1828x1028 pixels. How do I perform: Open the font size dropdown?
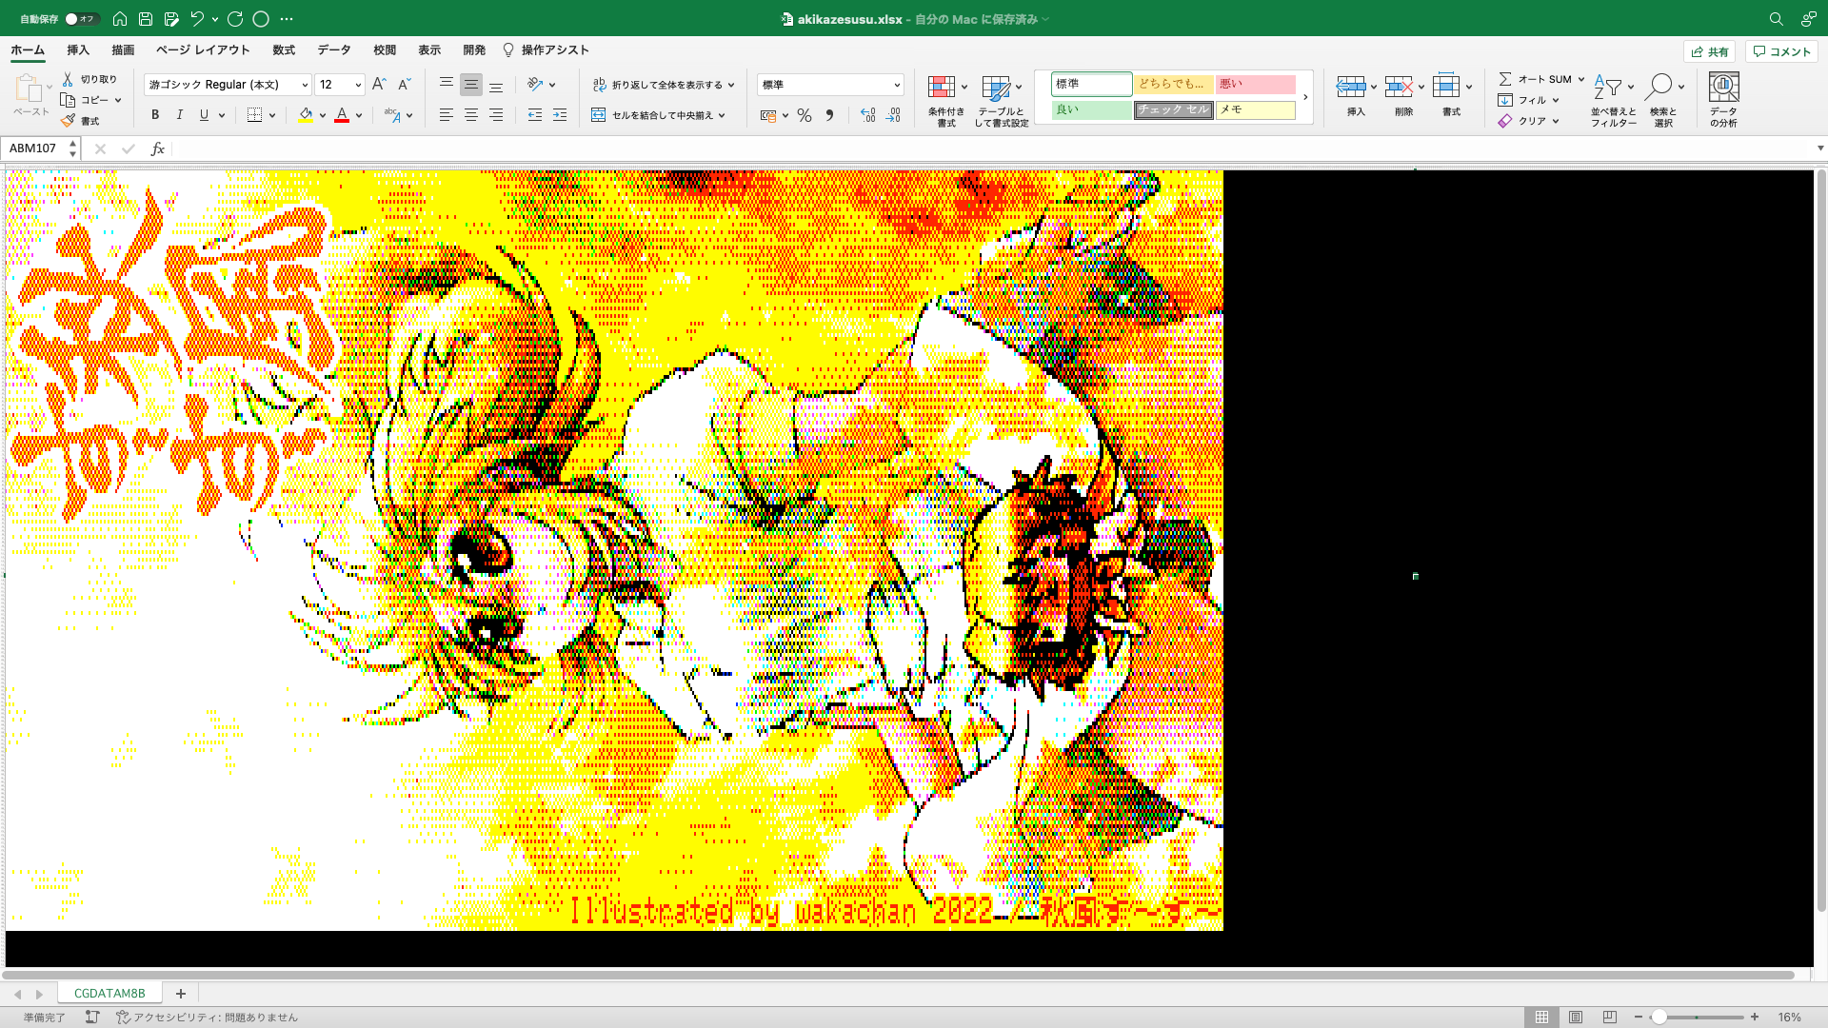tap(358, 85)
